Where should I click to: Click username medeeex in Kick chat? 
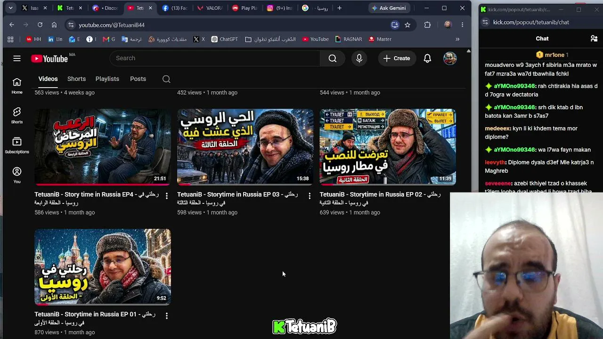498,129
